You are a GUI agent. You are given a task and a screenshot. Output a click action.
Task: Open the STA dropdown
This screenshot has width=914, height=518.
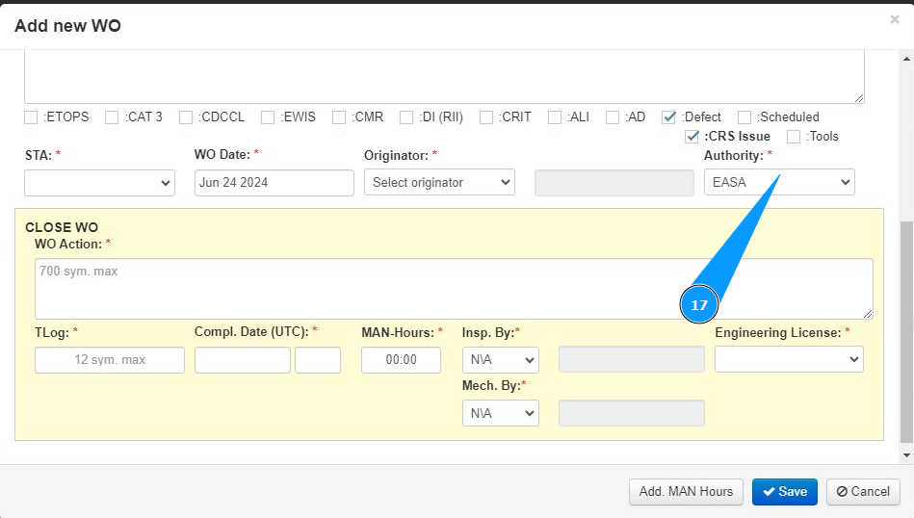[x=99, y=183]
